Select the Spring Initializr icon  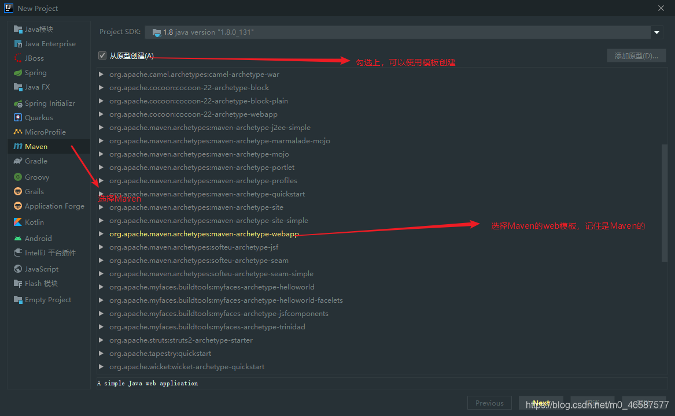pos(18,103)
